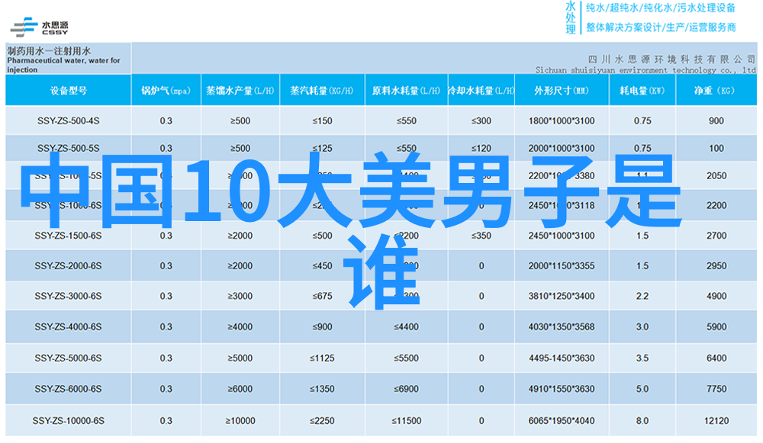Image resolution: width=763 pixels, height=443 pixels.
Task: Select model cell SSY-ZS-6000-6S
Action: click(x=68, y=389)
